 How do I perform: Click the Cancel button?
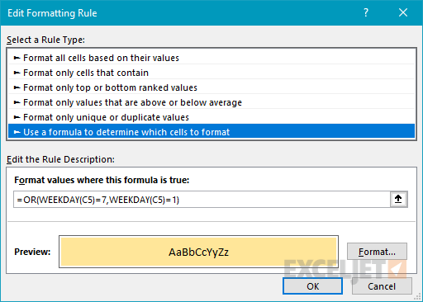coord(382,286)
